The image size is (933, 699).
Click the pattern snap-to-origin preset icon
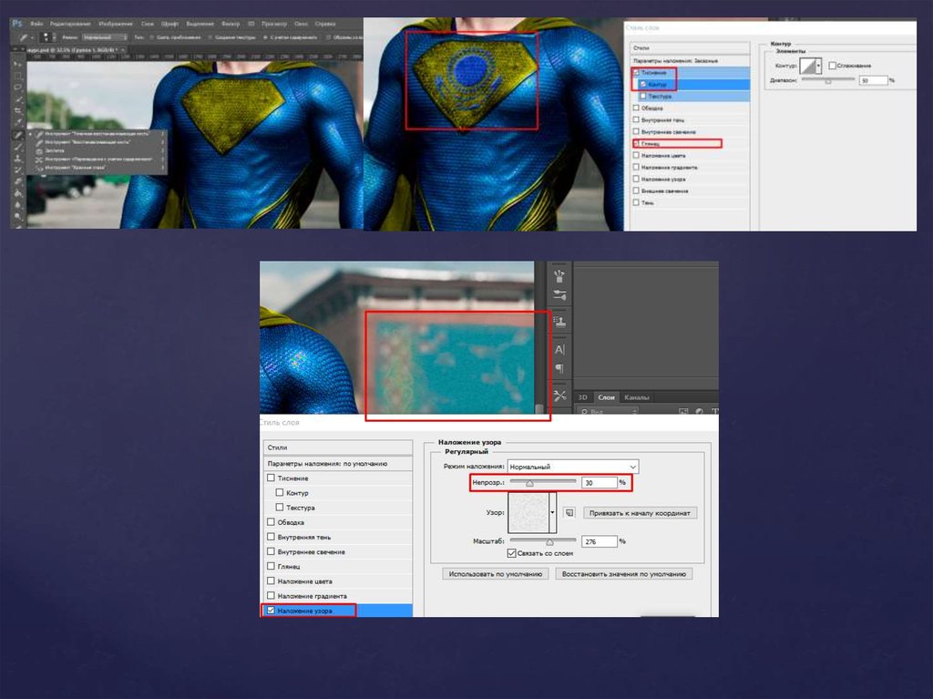pyautogui.click(x=569, y=512)
